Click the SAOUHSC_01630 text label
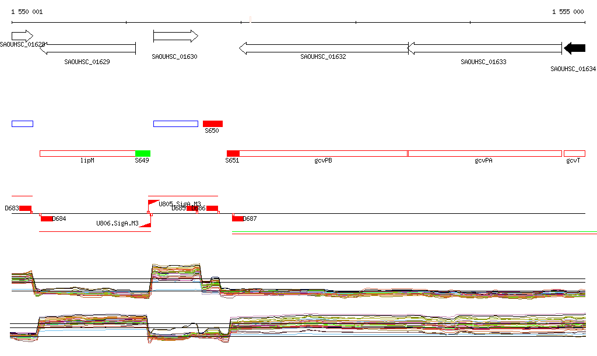The image size is (597, 356). (174, 57)
